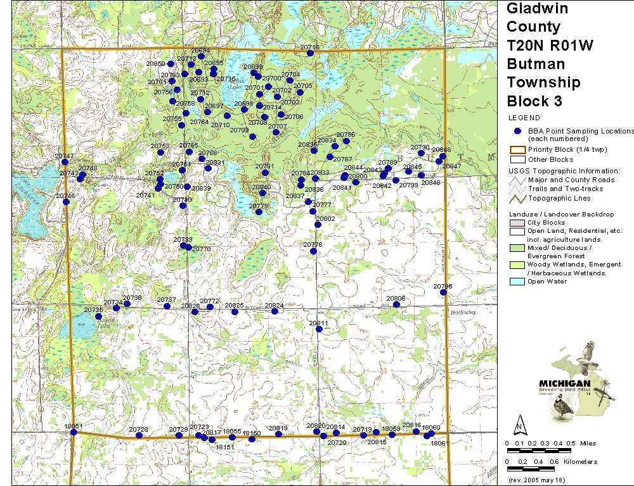Select sampling point 20824
This screenshot has height=486, width=634.
[x=276, y=311]
